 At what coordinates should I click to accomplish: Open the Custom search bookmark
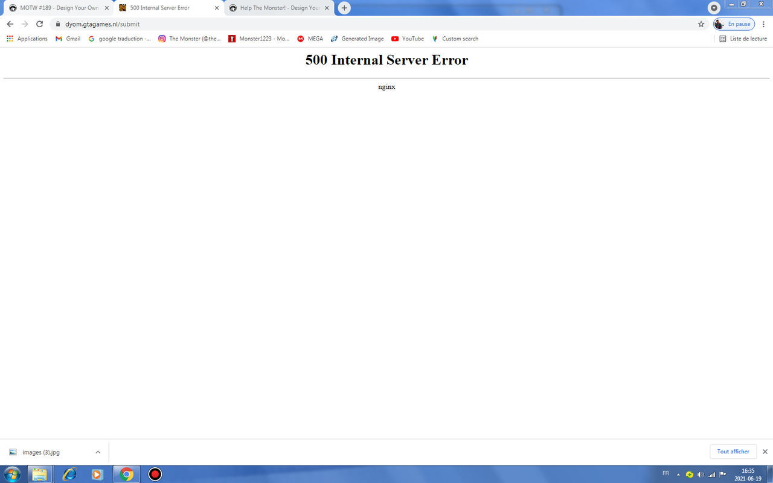pos(455,39)
